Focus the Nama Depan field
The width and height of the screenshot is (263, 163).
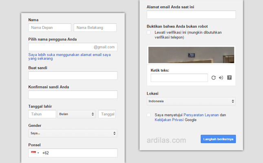click(x=50, y=27)
